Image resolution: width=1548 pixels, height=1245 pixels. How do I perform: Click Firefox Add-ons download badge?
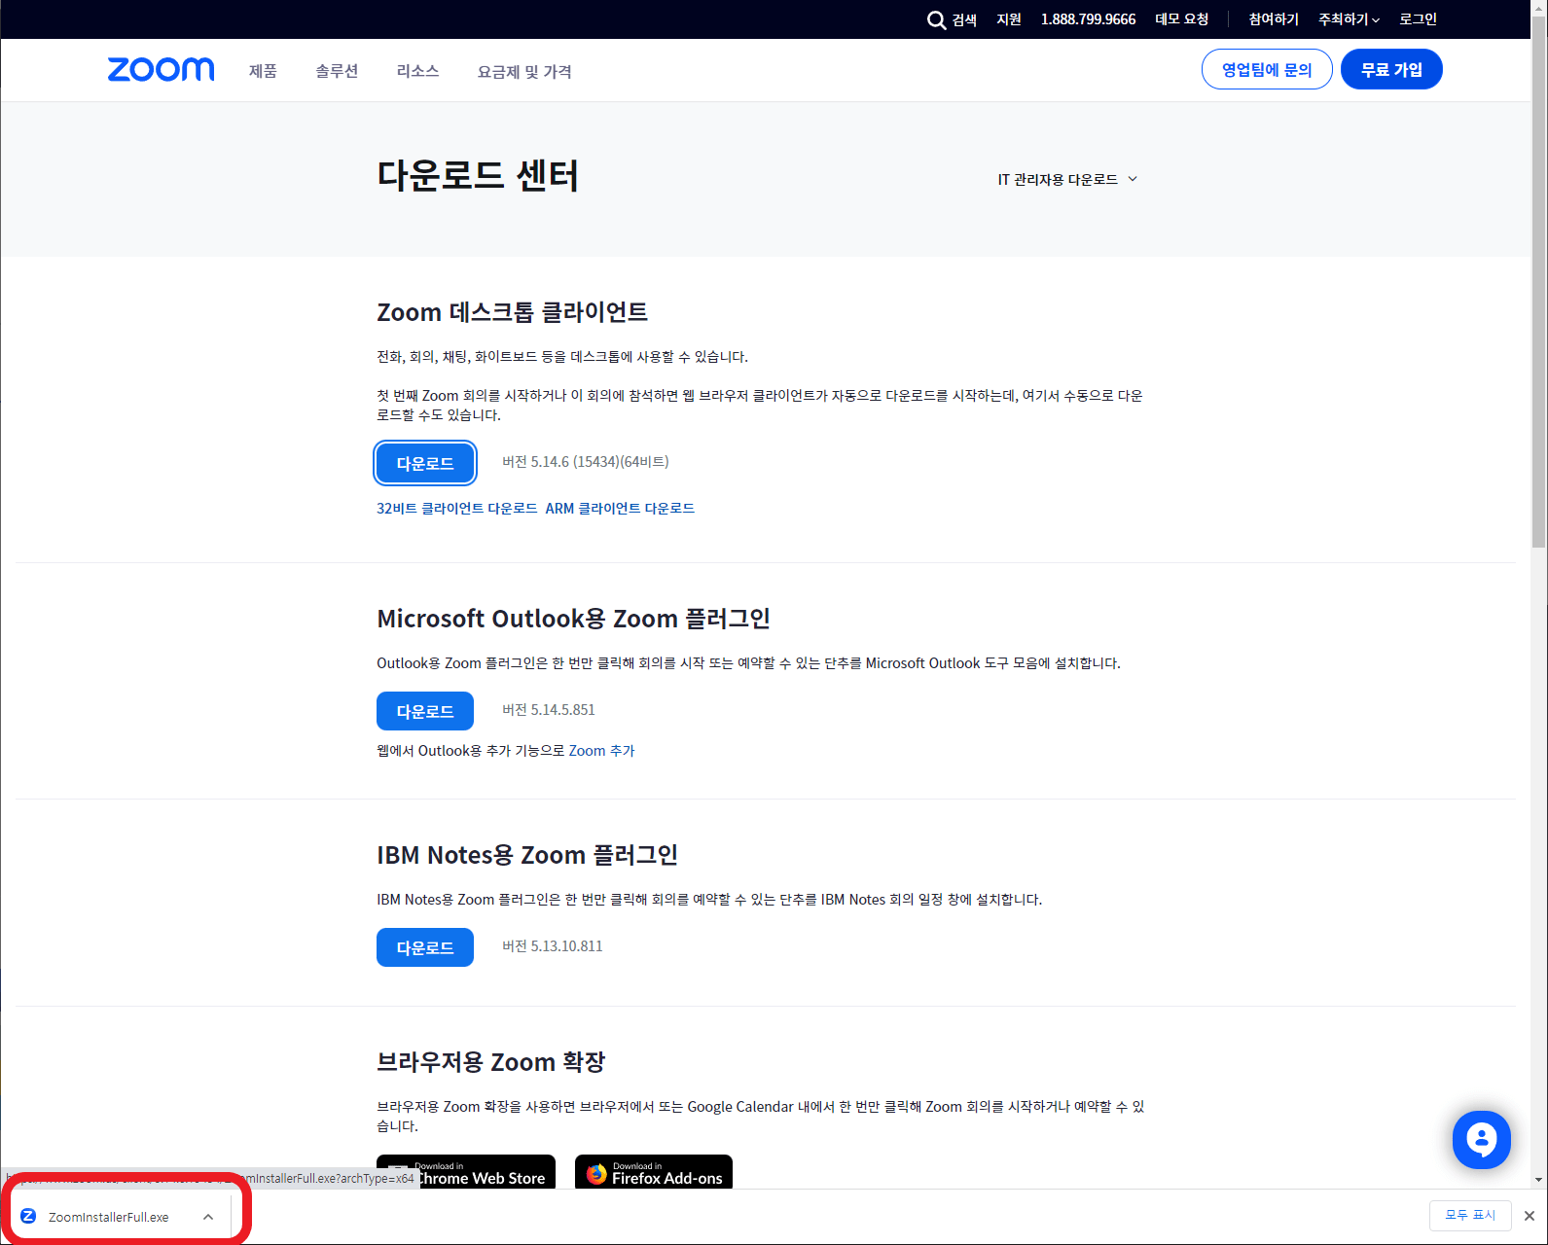click(654, 1172)
